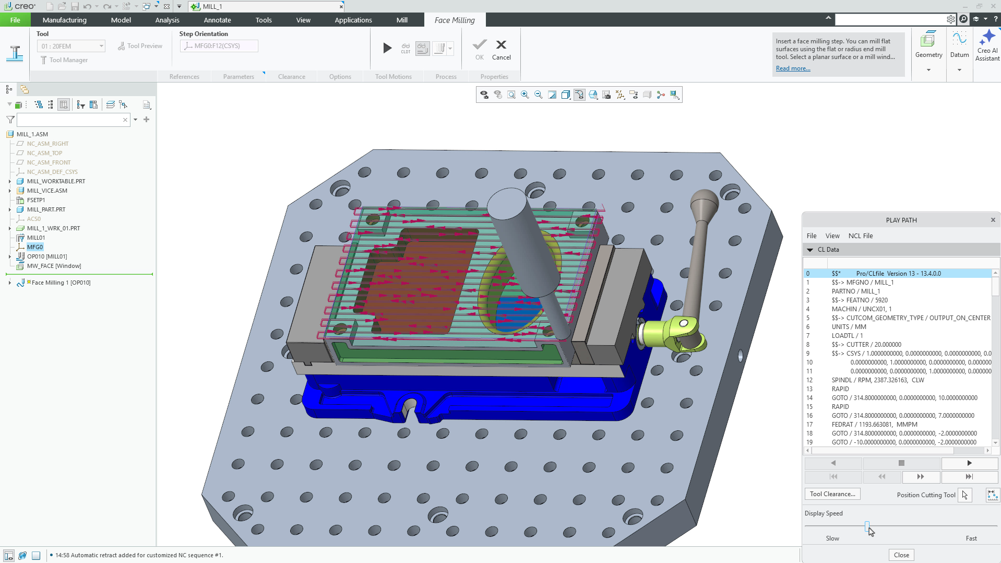Open the NCL File menu in Play Path
This screenshot has width=1001, height=563.
tap(860, 236)
